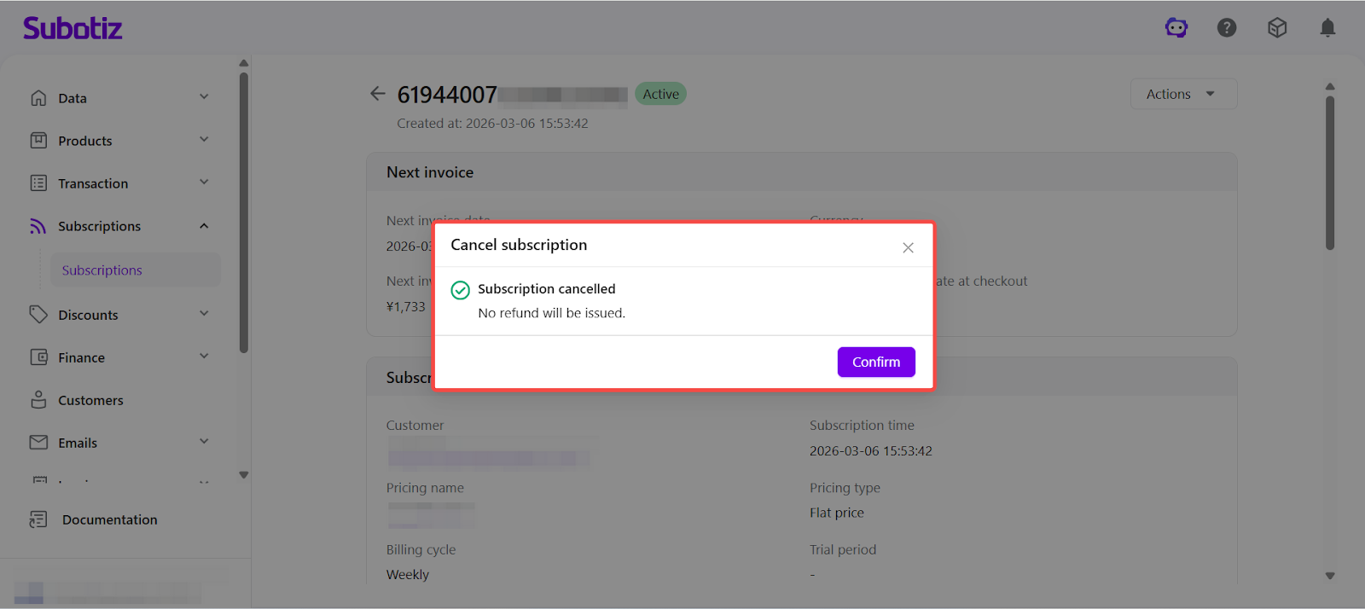Click the back arrow beside subscription ID

click(x=378, y=94)
